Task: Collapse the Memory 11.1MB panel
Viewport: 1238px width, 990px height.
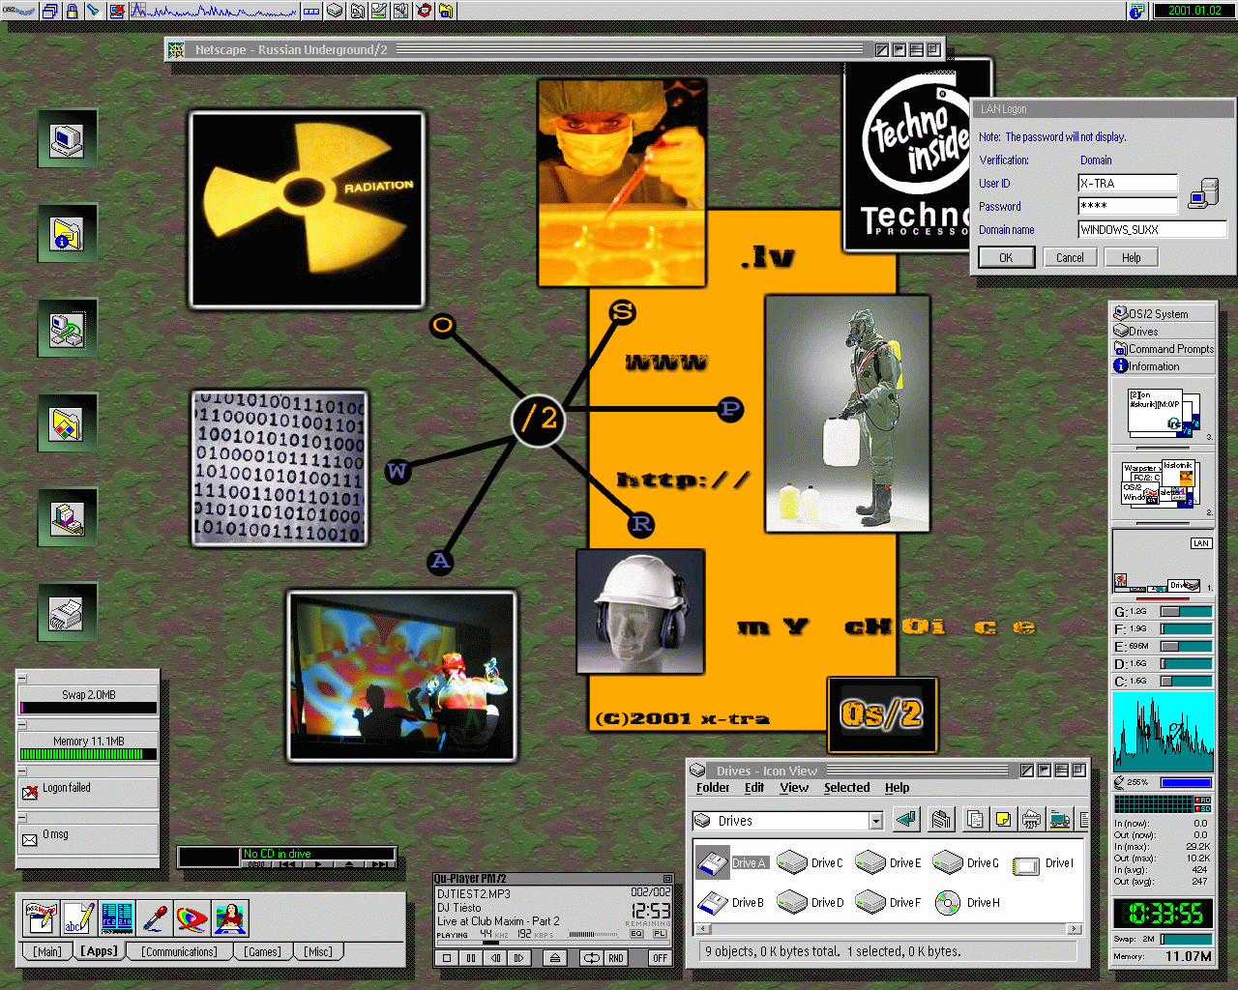Action: click(22, 725)
